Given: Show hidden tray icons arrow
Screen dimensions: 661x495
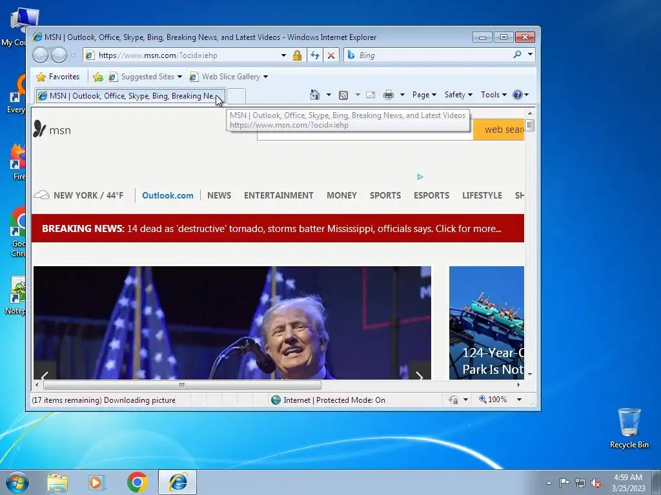Looking at the screenshot, I should click(x=549, y=483).
